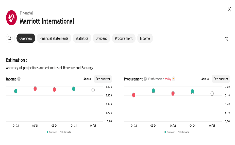Click the Procurement help question mark icon
This screenshot has height=145, width=235.
(x=145, y=79)
